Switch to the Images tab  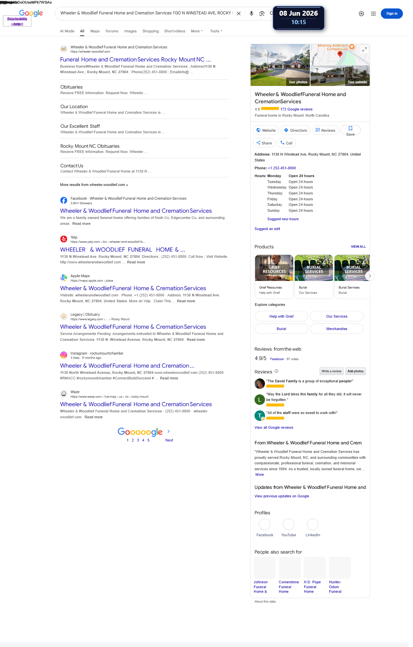[130, 31]
